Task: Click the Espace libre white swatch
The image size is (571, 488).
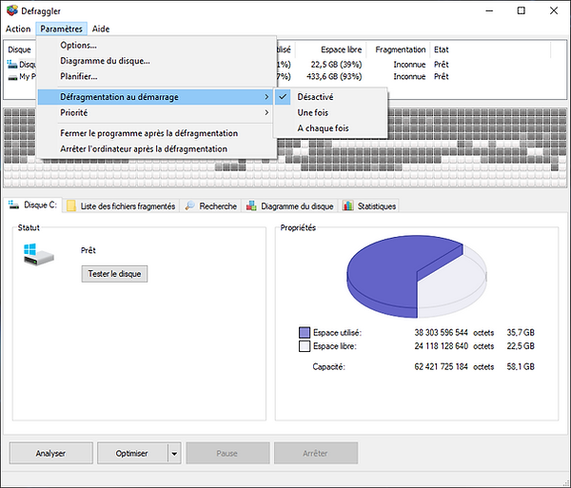Action: pyautogui.click(x=305, y=346)
